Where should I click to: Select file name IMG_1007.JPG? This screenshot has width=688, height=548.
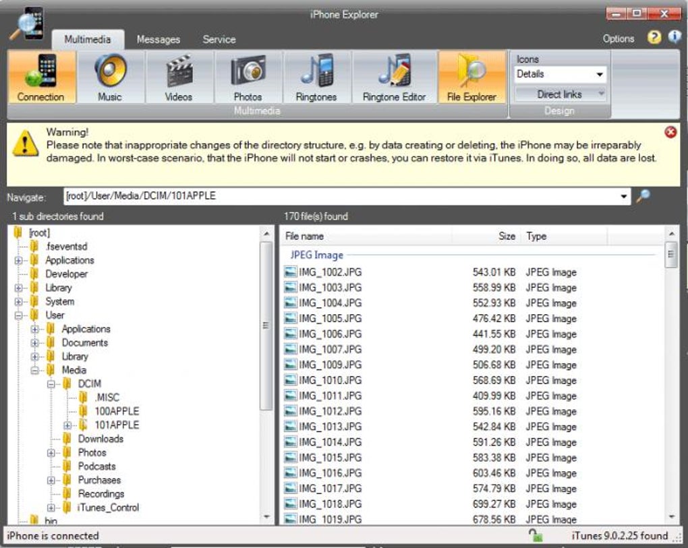tap(331, 349)
